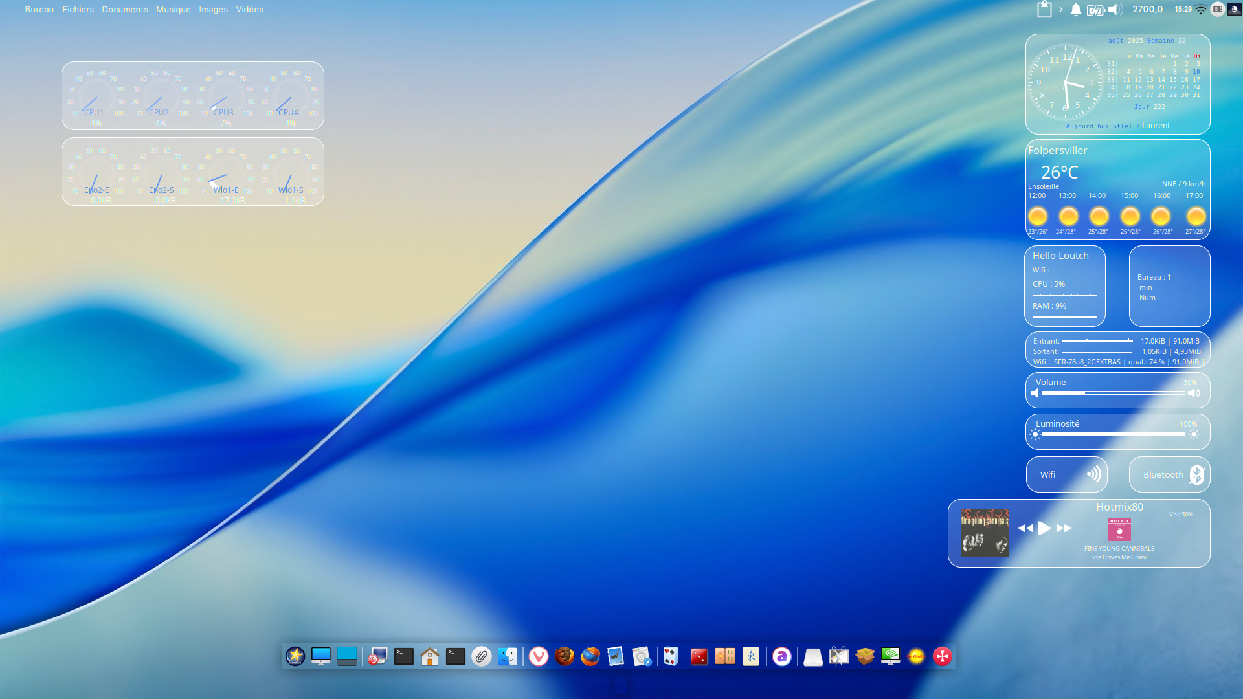Click the SFR-78a8_2GEXTBAS Wifi name
Image resolution: width=1243 pixels, height=699 pixels.
click(x=1087, y=362)
